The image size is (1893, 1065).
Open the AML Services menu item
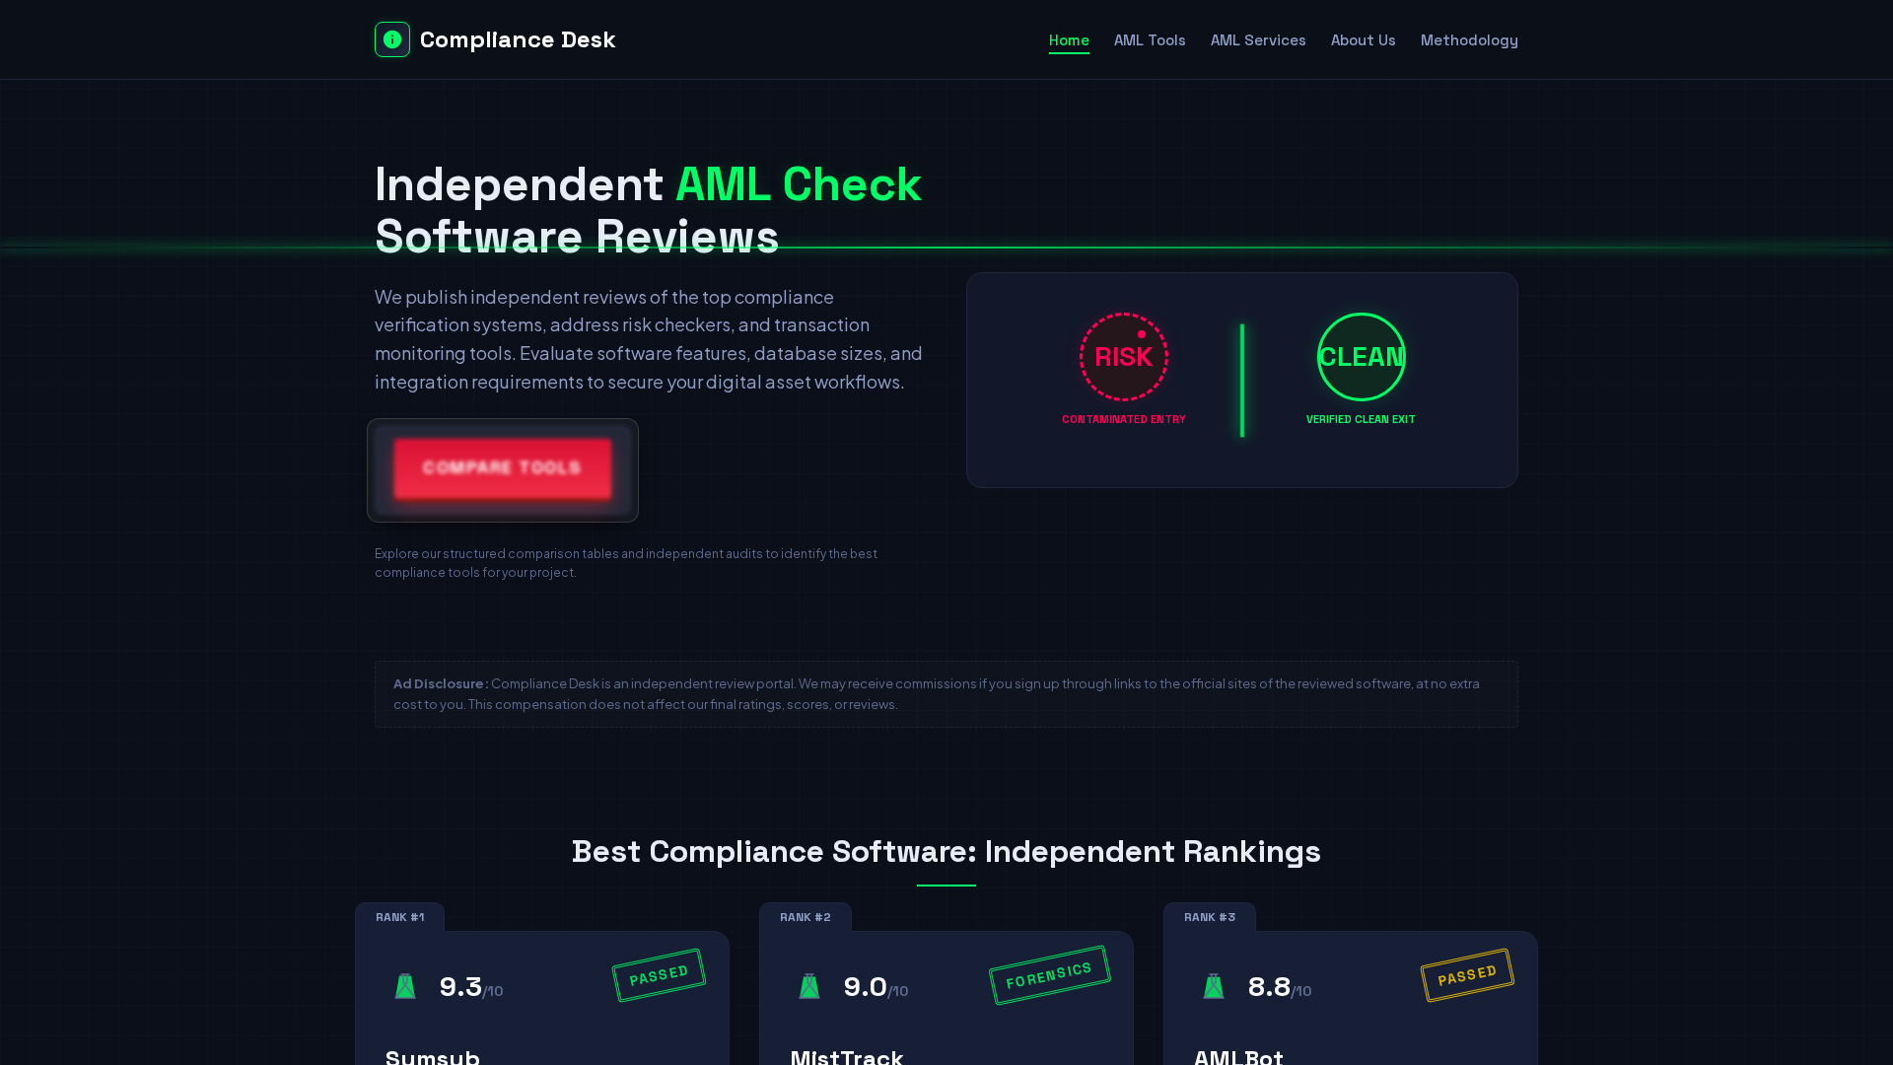point(1258,40)
